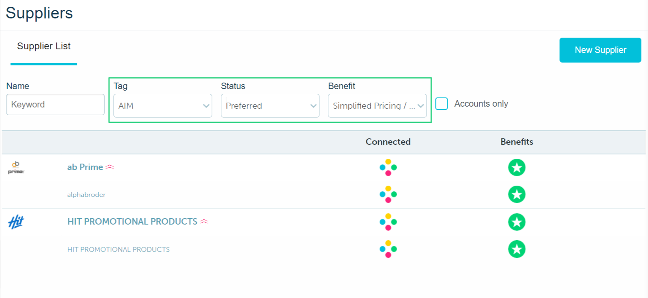Open the Status dropdown showing Preferred
The width and height of the screenshot is (648, 298).
point(270,106)
